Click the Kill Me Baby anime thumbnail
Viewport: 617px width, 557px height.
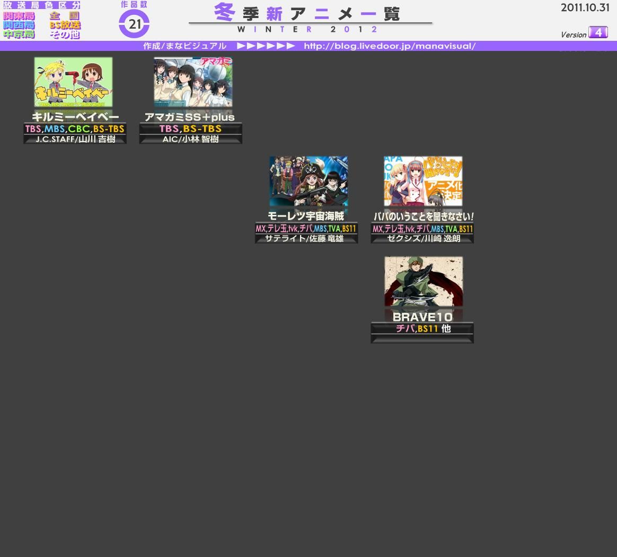(x=73, y=82)
